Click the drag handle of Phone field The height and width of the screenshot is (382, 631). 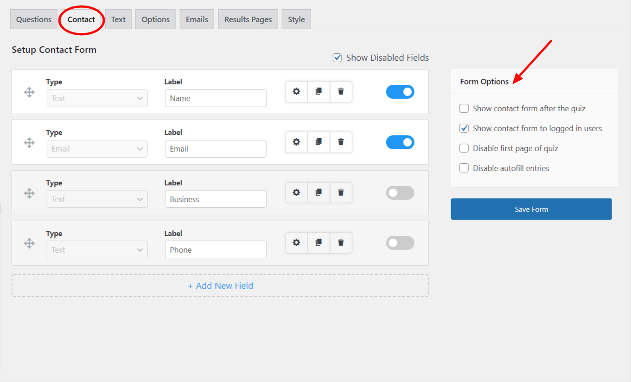(x=29, y=243)
